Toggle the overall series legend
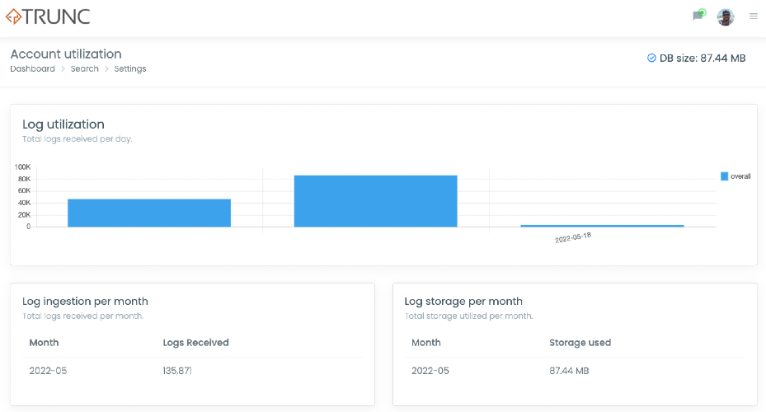 (735, 176)
